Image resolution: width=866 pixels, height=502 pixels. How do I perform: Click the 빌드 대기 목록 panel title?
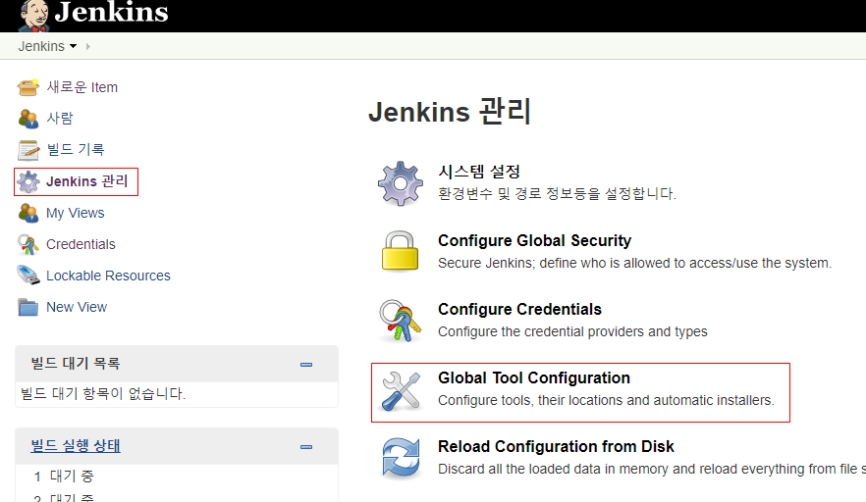coord(75,364)
